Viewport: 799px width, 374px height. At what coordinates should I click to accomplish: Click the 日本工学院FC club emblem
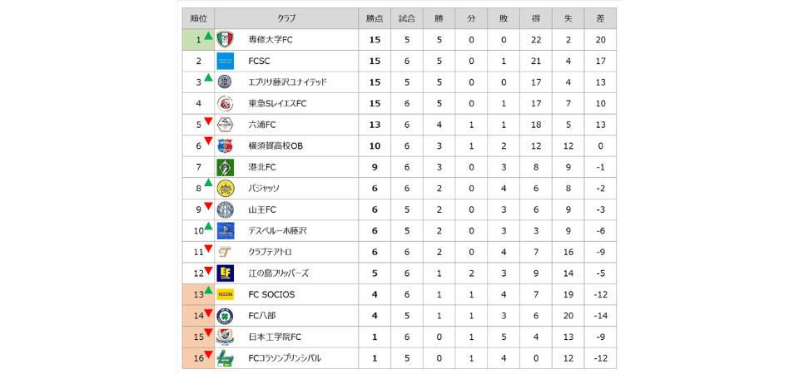[225, 337]
